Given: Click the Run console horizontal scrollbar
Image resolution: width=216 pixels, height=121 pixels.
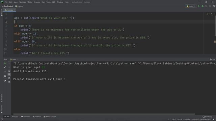Looking at the screenshot, I should point(104,114).
